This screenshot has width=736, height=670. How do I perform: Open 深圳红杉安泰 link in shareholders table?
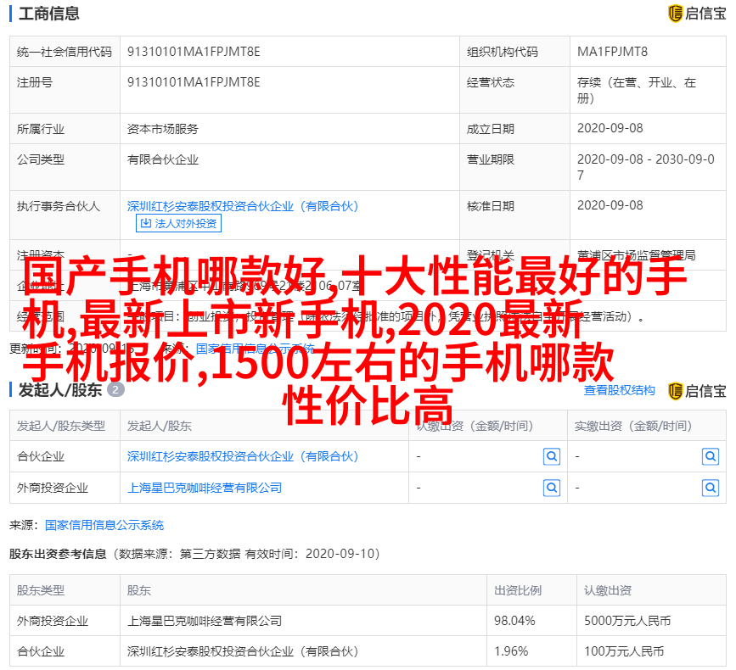(x=243, y=456)
